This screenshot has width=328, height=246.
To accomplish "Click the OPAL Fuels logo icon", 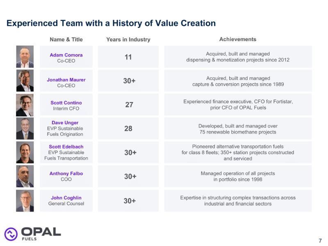I will [11, 234].
